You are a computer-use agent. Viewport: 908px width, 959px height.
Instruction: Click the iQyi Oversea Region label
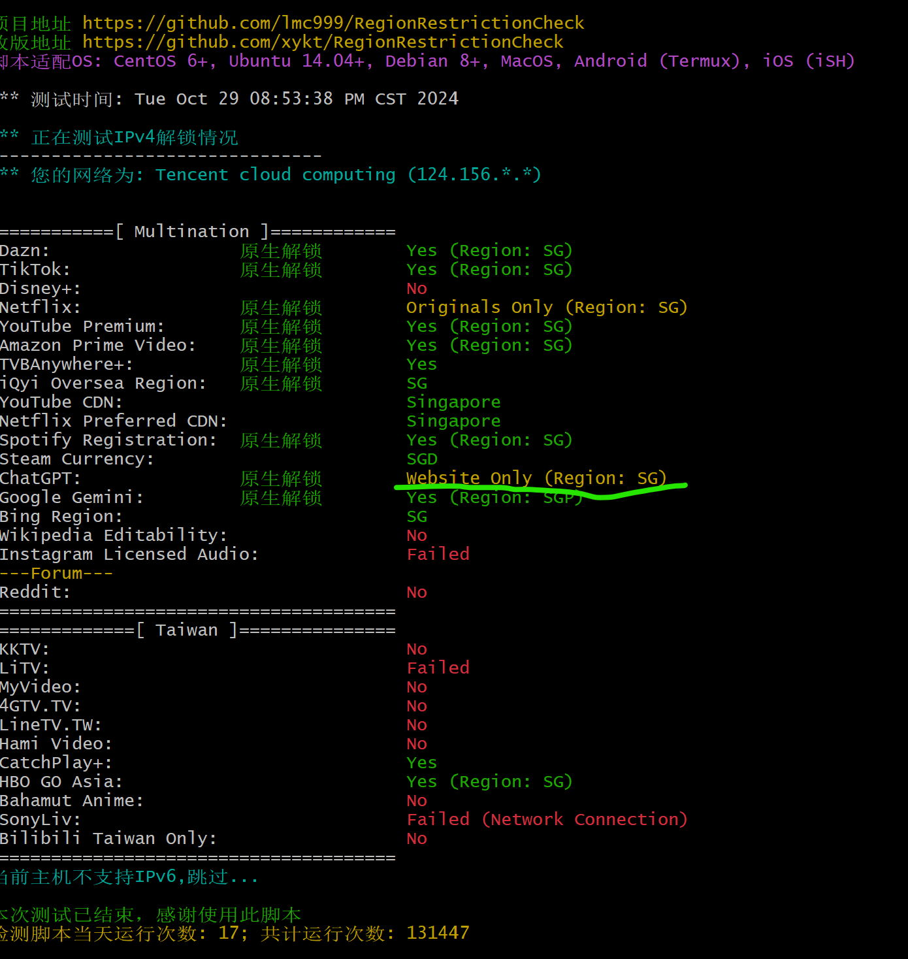tap(103, 383)
